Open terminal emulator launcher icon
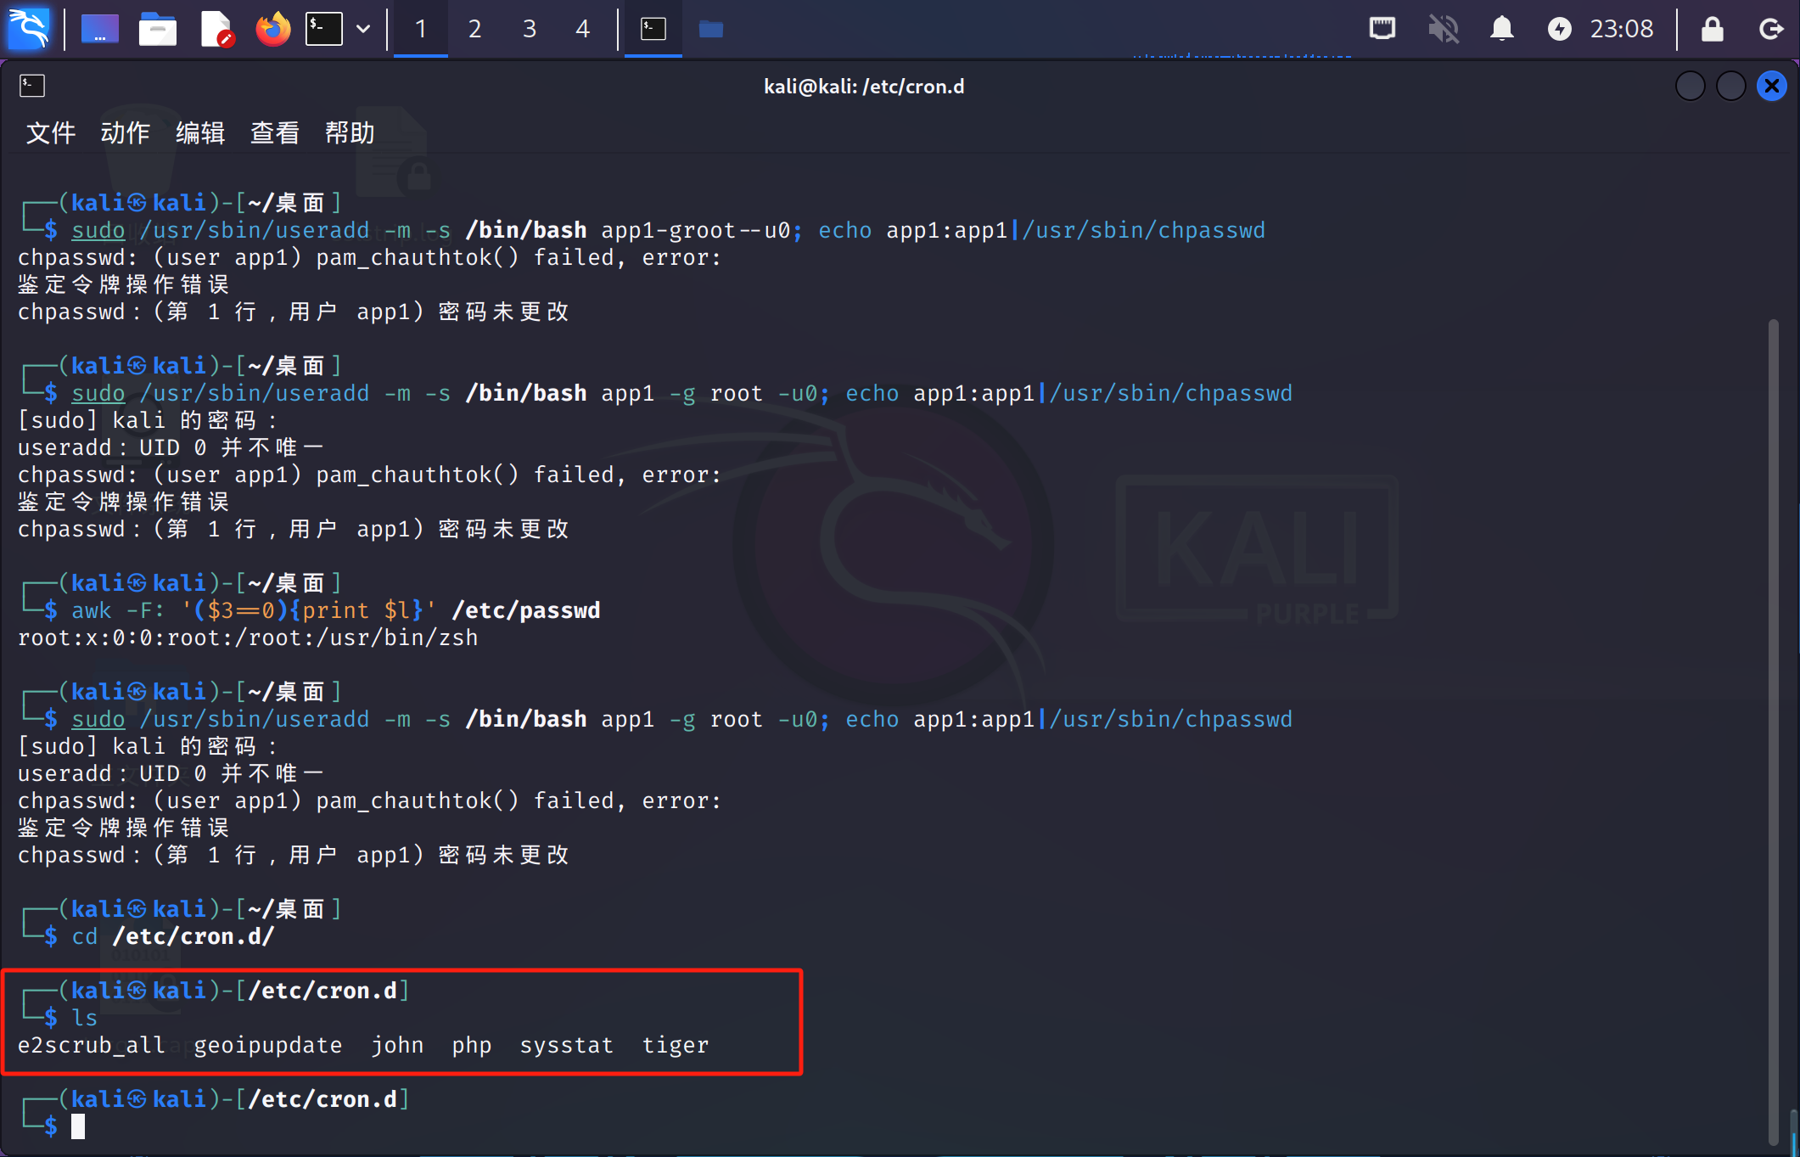Screen dimensions: 1800x1157 click(324, 29)
